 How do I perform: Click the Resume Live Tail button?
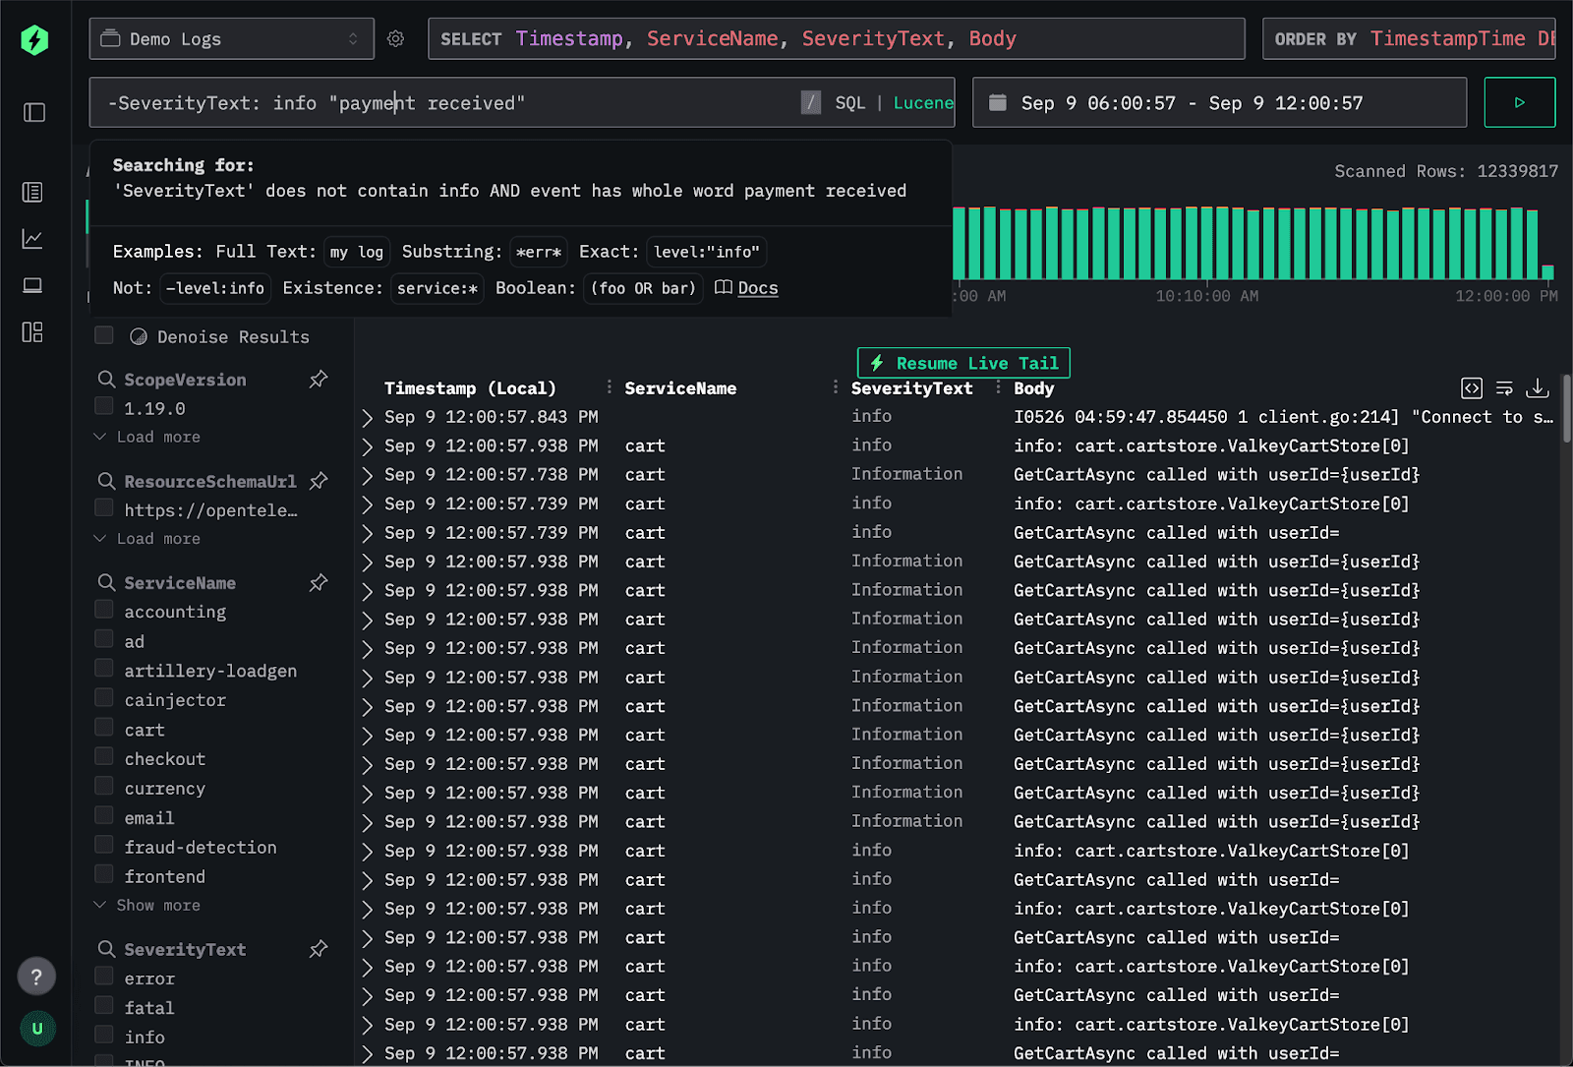click(963, 363)
